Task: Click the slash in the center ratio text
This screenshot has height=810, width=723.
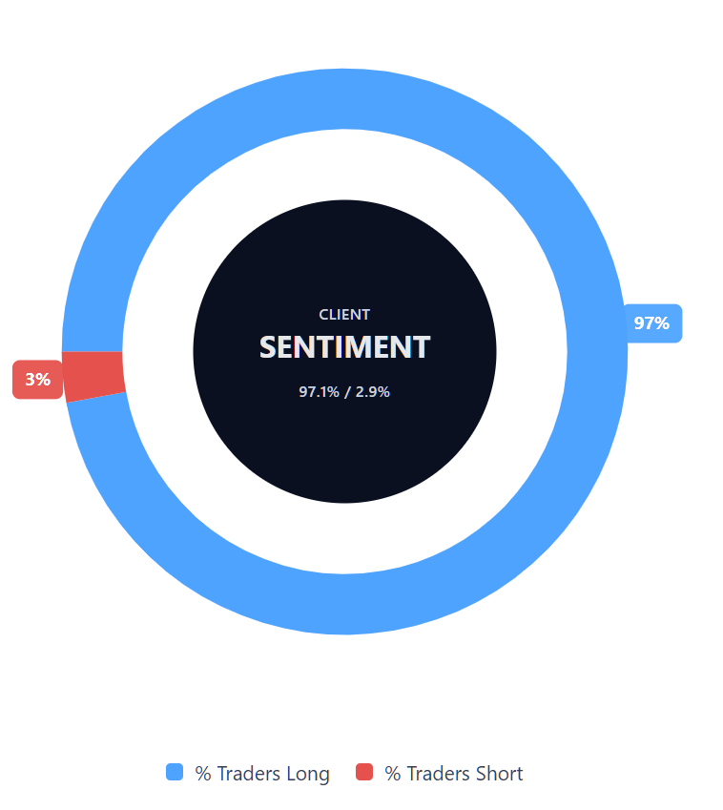Action: point(347,392)
